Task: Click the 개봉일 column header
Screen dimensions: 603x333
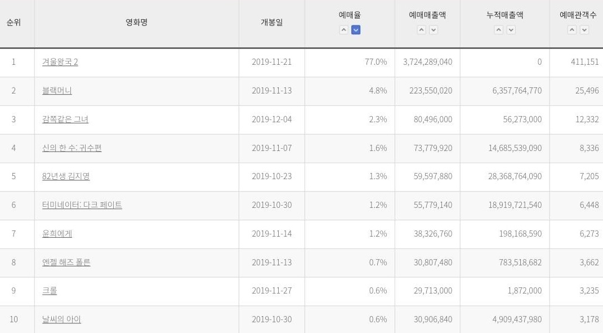Action: [271, 23]
